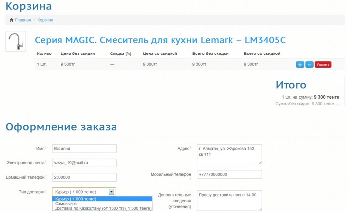Pick Доставка по Казахстану delivery option
The height and width of the screenshot is (213, 347).
tap(103, 209)
